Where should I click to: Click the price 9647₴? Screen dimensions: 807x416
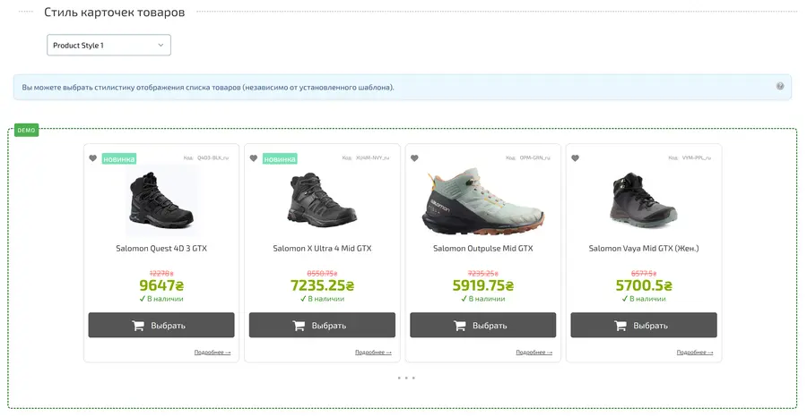coord(161,285)
